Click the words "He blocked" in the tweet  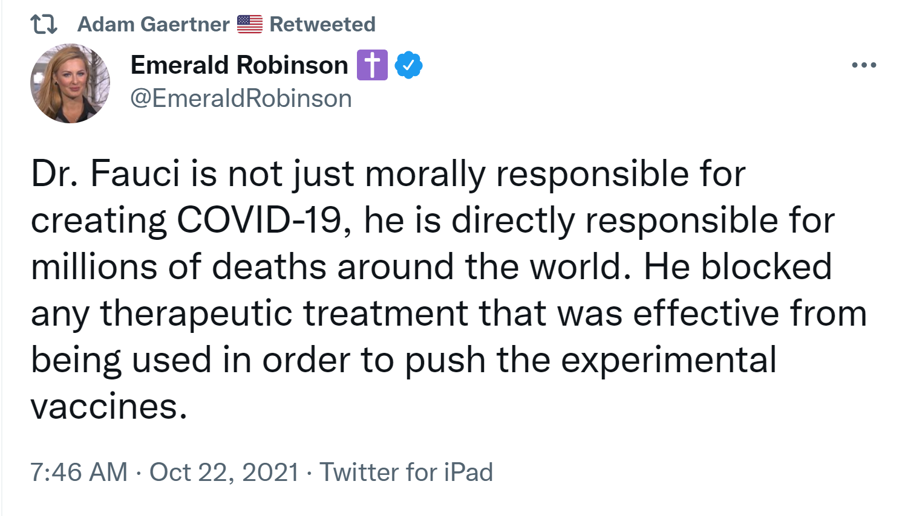737,266
